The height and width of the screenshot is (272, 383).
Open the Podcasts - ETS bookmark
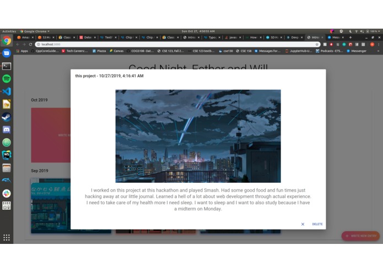329,51
